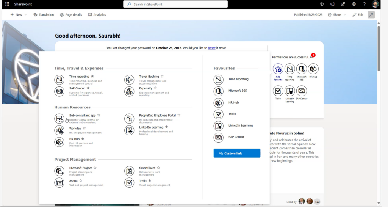The width and height of the screenshot is (388, 207).
Task: Open the Copilot icon in top bar
Action: 322,4
